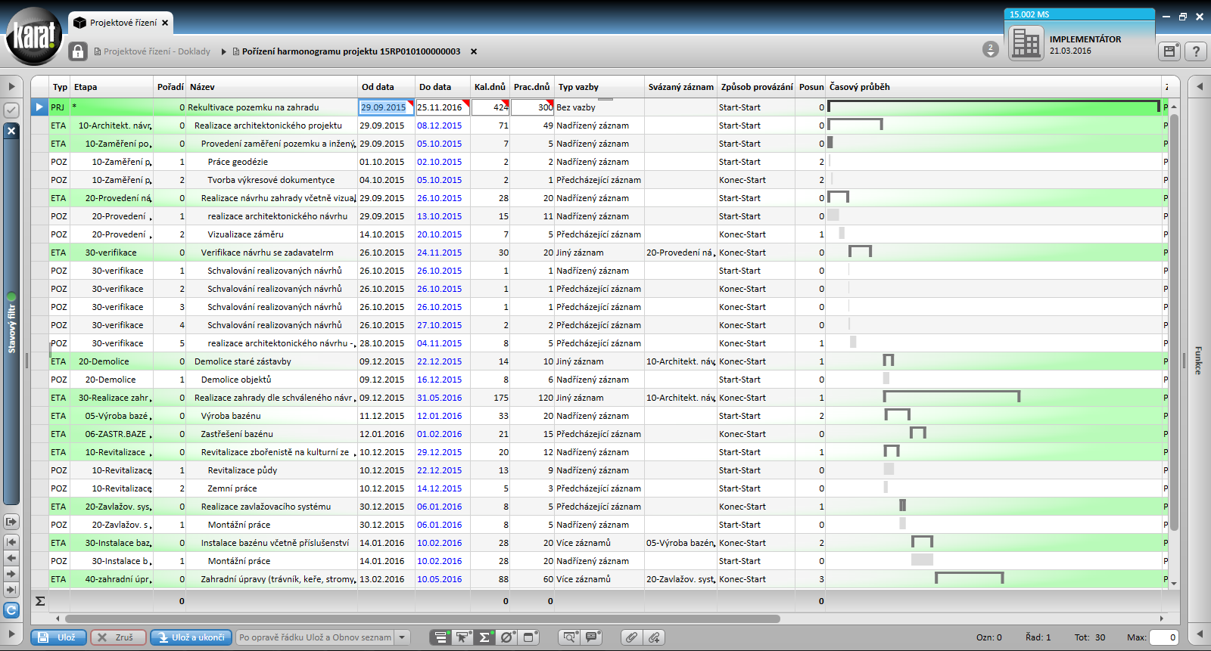Viewport: 1211px width, 651px height.
Task: Close the Stavový filtr panel with X
Action: click(x=11, y=131)
